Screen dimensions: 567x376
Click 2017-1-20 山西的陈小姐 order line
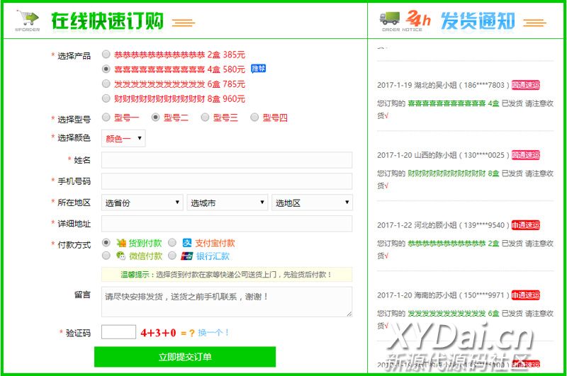click(x=443, y=155)
